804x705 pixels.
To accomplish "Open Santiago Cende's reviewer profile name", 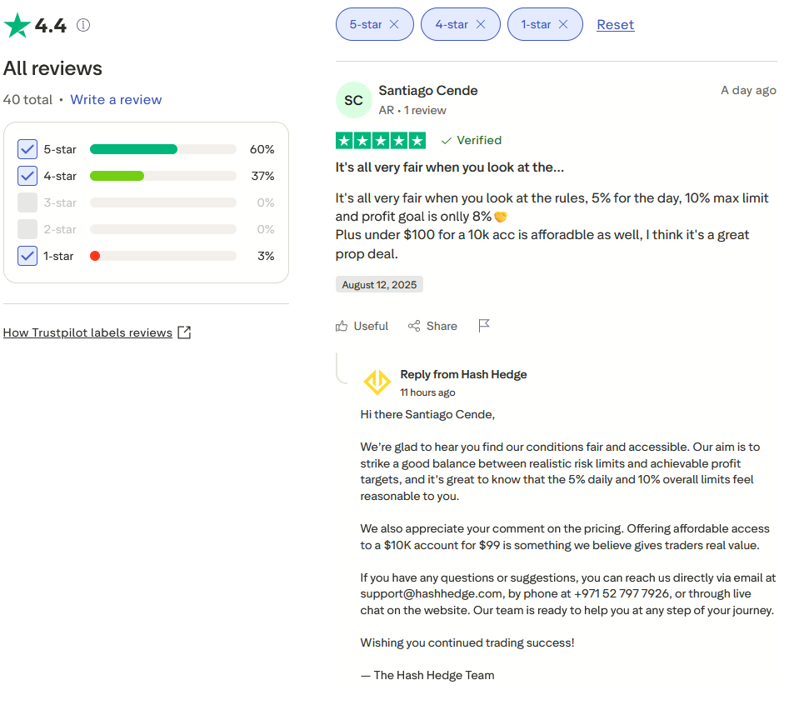I will coord(427,90).
